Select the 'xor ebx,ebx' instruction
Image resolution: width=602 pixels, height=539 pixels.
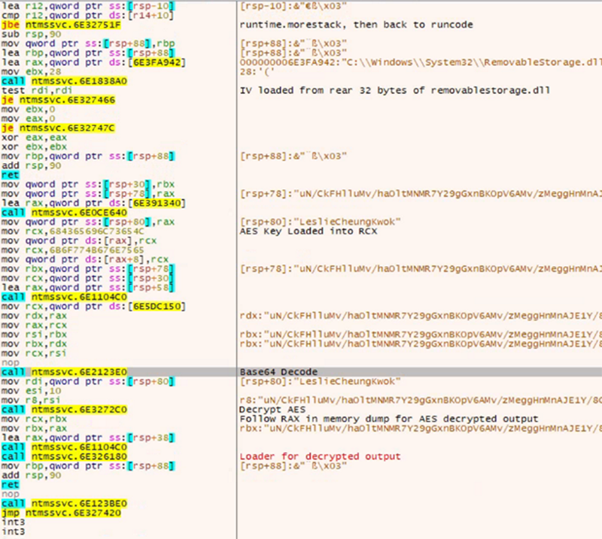coord(34,147)
